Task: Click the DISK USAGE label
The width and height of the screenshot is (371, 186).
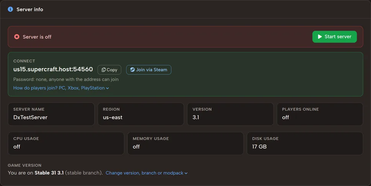Action: click(265, 139)
